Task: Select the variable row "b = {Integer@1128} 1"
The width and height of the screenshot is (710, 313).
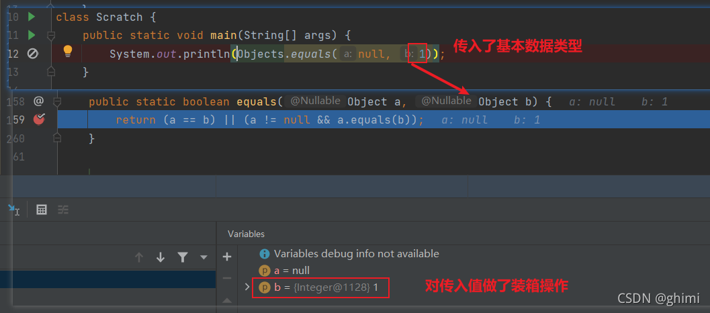Action: tap(326, 287)
